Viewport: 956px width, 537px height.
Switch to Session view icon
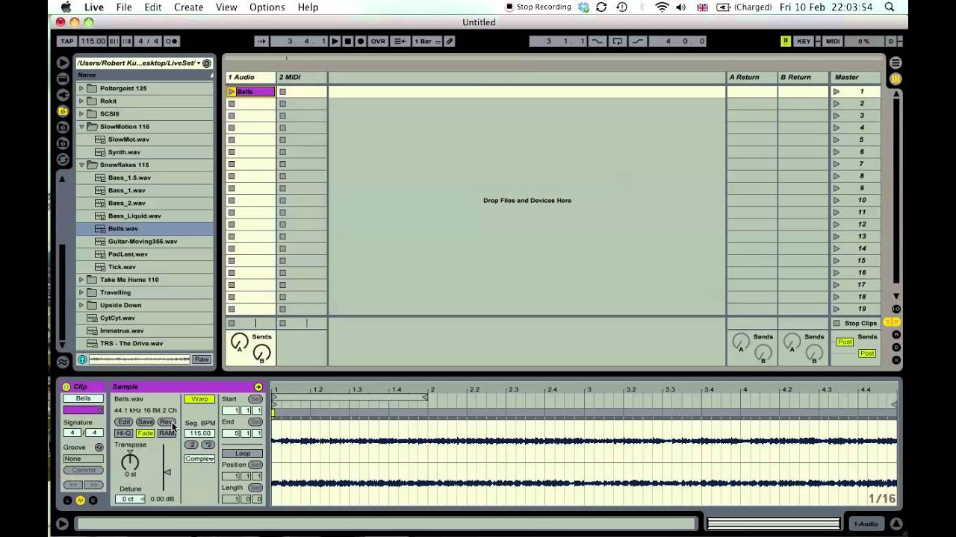896,78
